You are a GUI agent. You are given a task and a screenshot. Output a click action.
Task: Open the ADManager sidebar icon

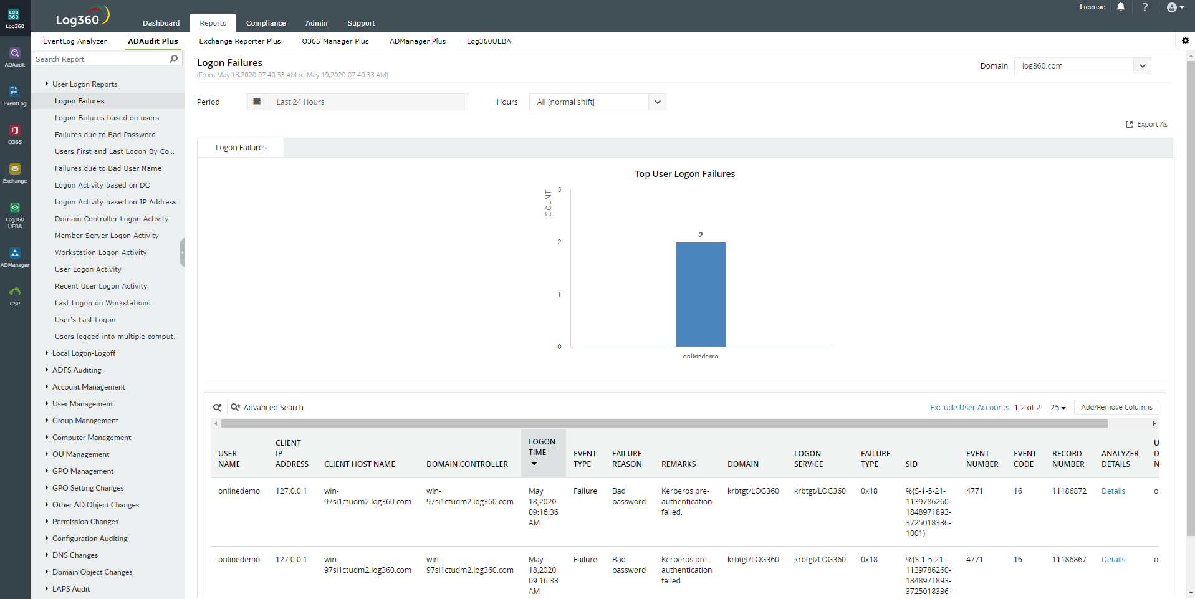tap(15, 257)
